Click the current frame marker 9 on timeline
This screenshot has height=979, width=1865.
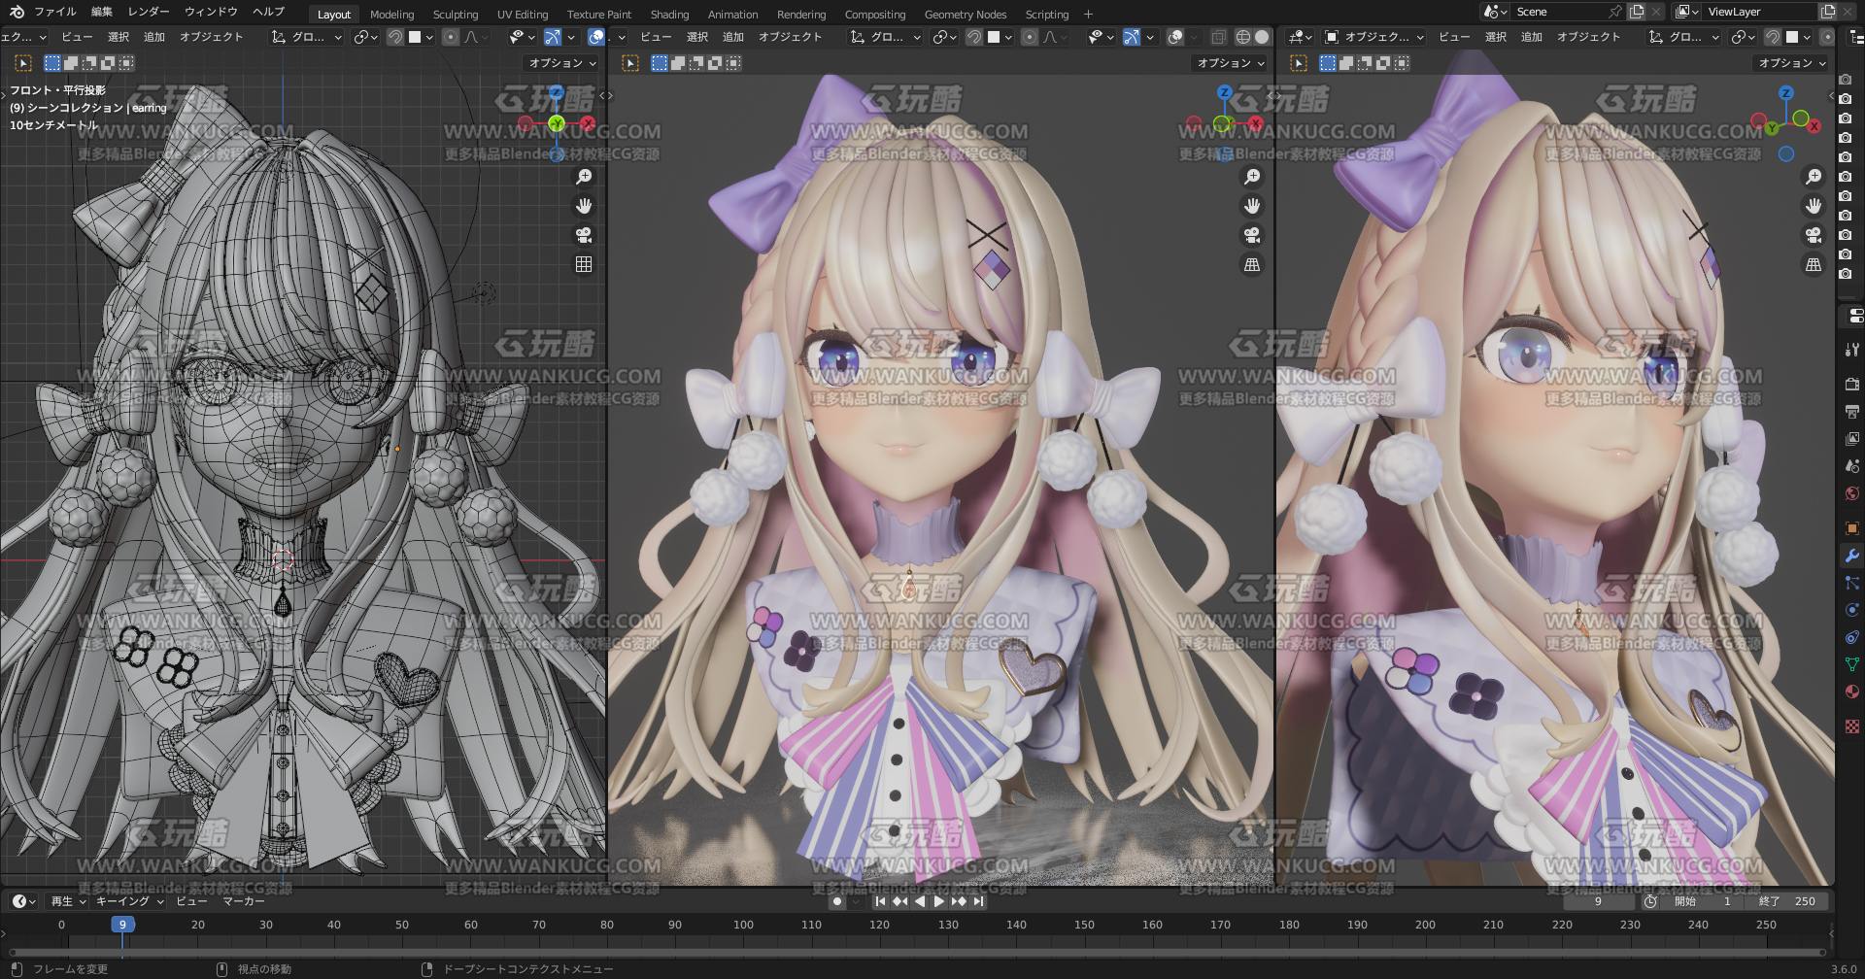(x=122, y=925)
